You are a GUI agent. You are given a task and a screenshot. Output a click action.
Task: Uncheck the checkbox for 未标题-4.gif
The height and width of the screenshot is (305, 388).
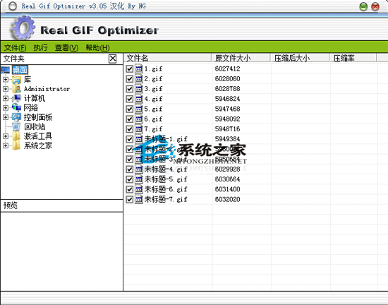(129, 169)
